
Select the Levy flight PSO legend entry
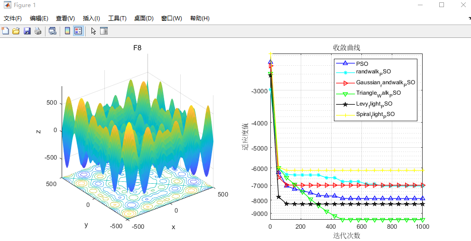pos(374,104)
